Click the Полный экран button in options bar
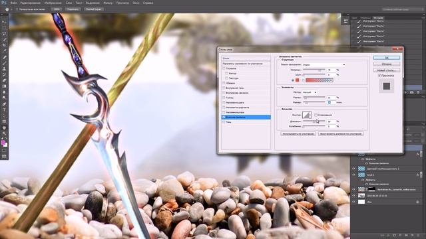This screenshot has width=426, height=239. pos(94,9)
